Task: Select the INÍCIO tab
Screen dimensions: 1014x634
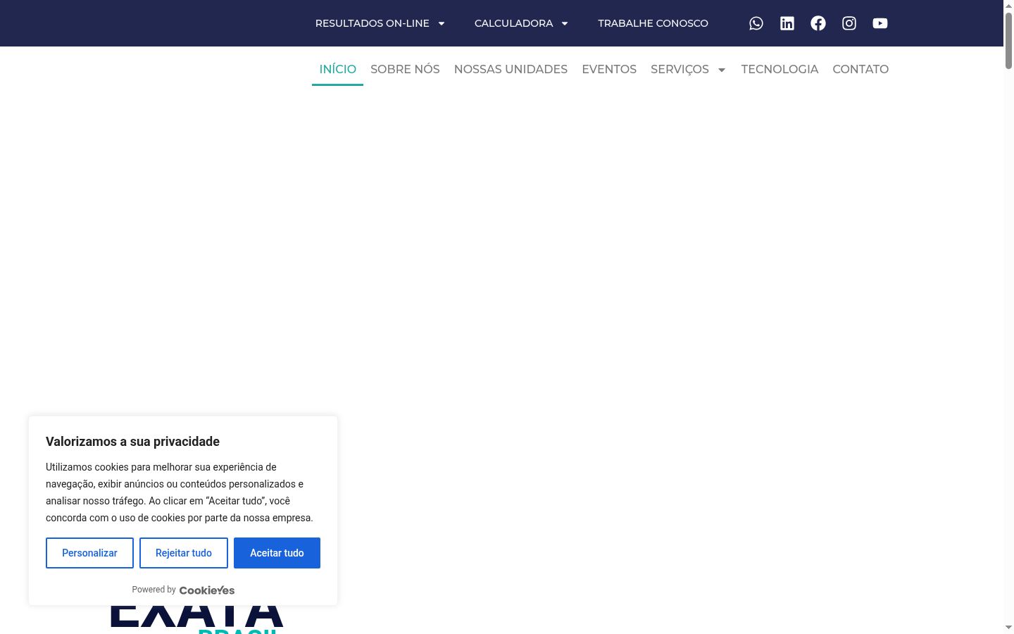Action: pos(337,69)
